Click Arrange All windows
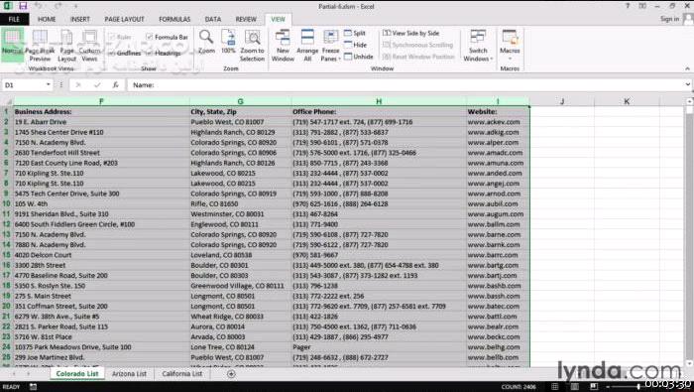The image size is (694, 392). point(307,46)
